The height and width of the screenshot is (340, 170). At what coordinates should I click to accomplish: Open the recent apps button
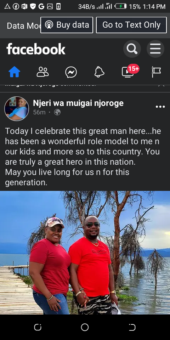38,327
